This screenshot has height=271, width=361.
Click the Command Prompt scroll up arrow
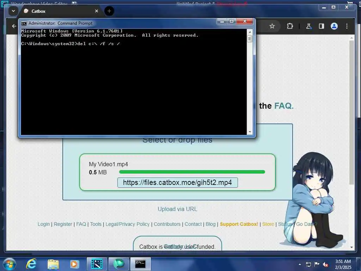click(x=250, y=31)
